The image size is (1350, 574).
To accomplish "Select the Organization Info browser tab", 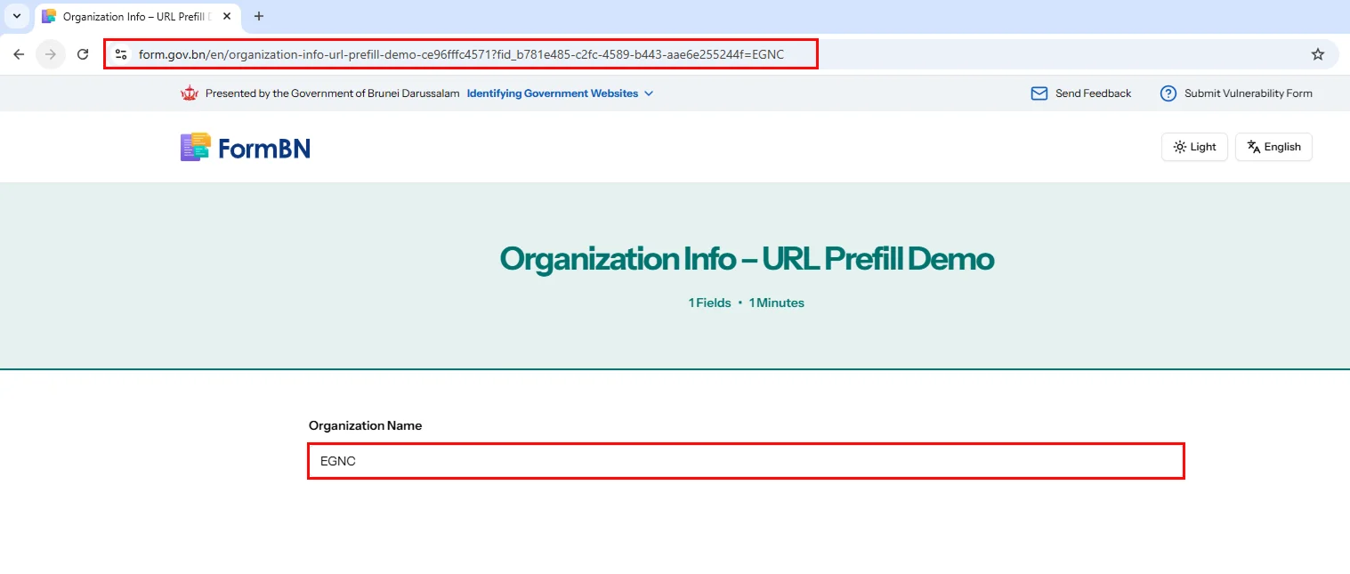I will tap(133, 17).
